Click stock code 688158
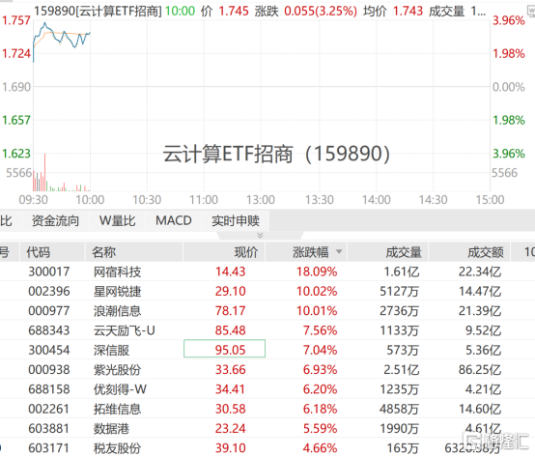Viewport: 535px width, 457px height. pyautogui.click(x=49, y=389)
